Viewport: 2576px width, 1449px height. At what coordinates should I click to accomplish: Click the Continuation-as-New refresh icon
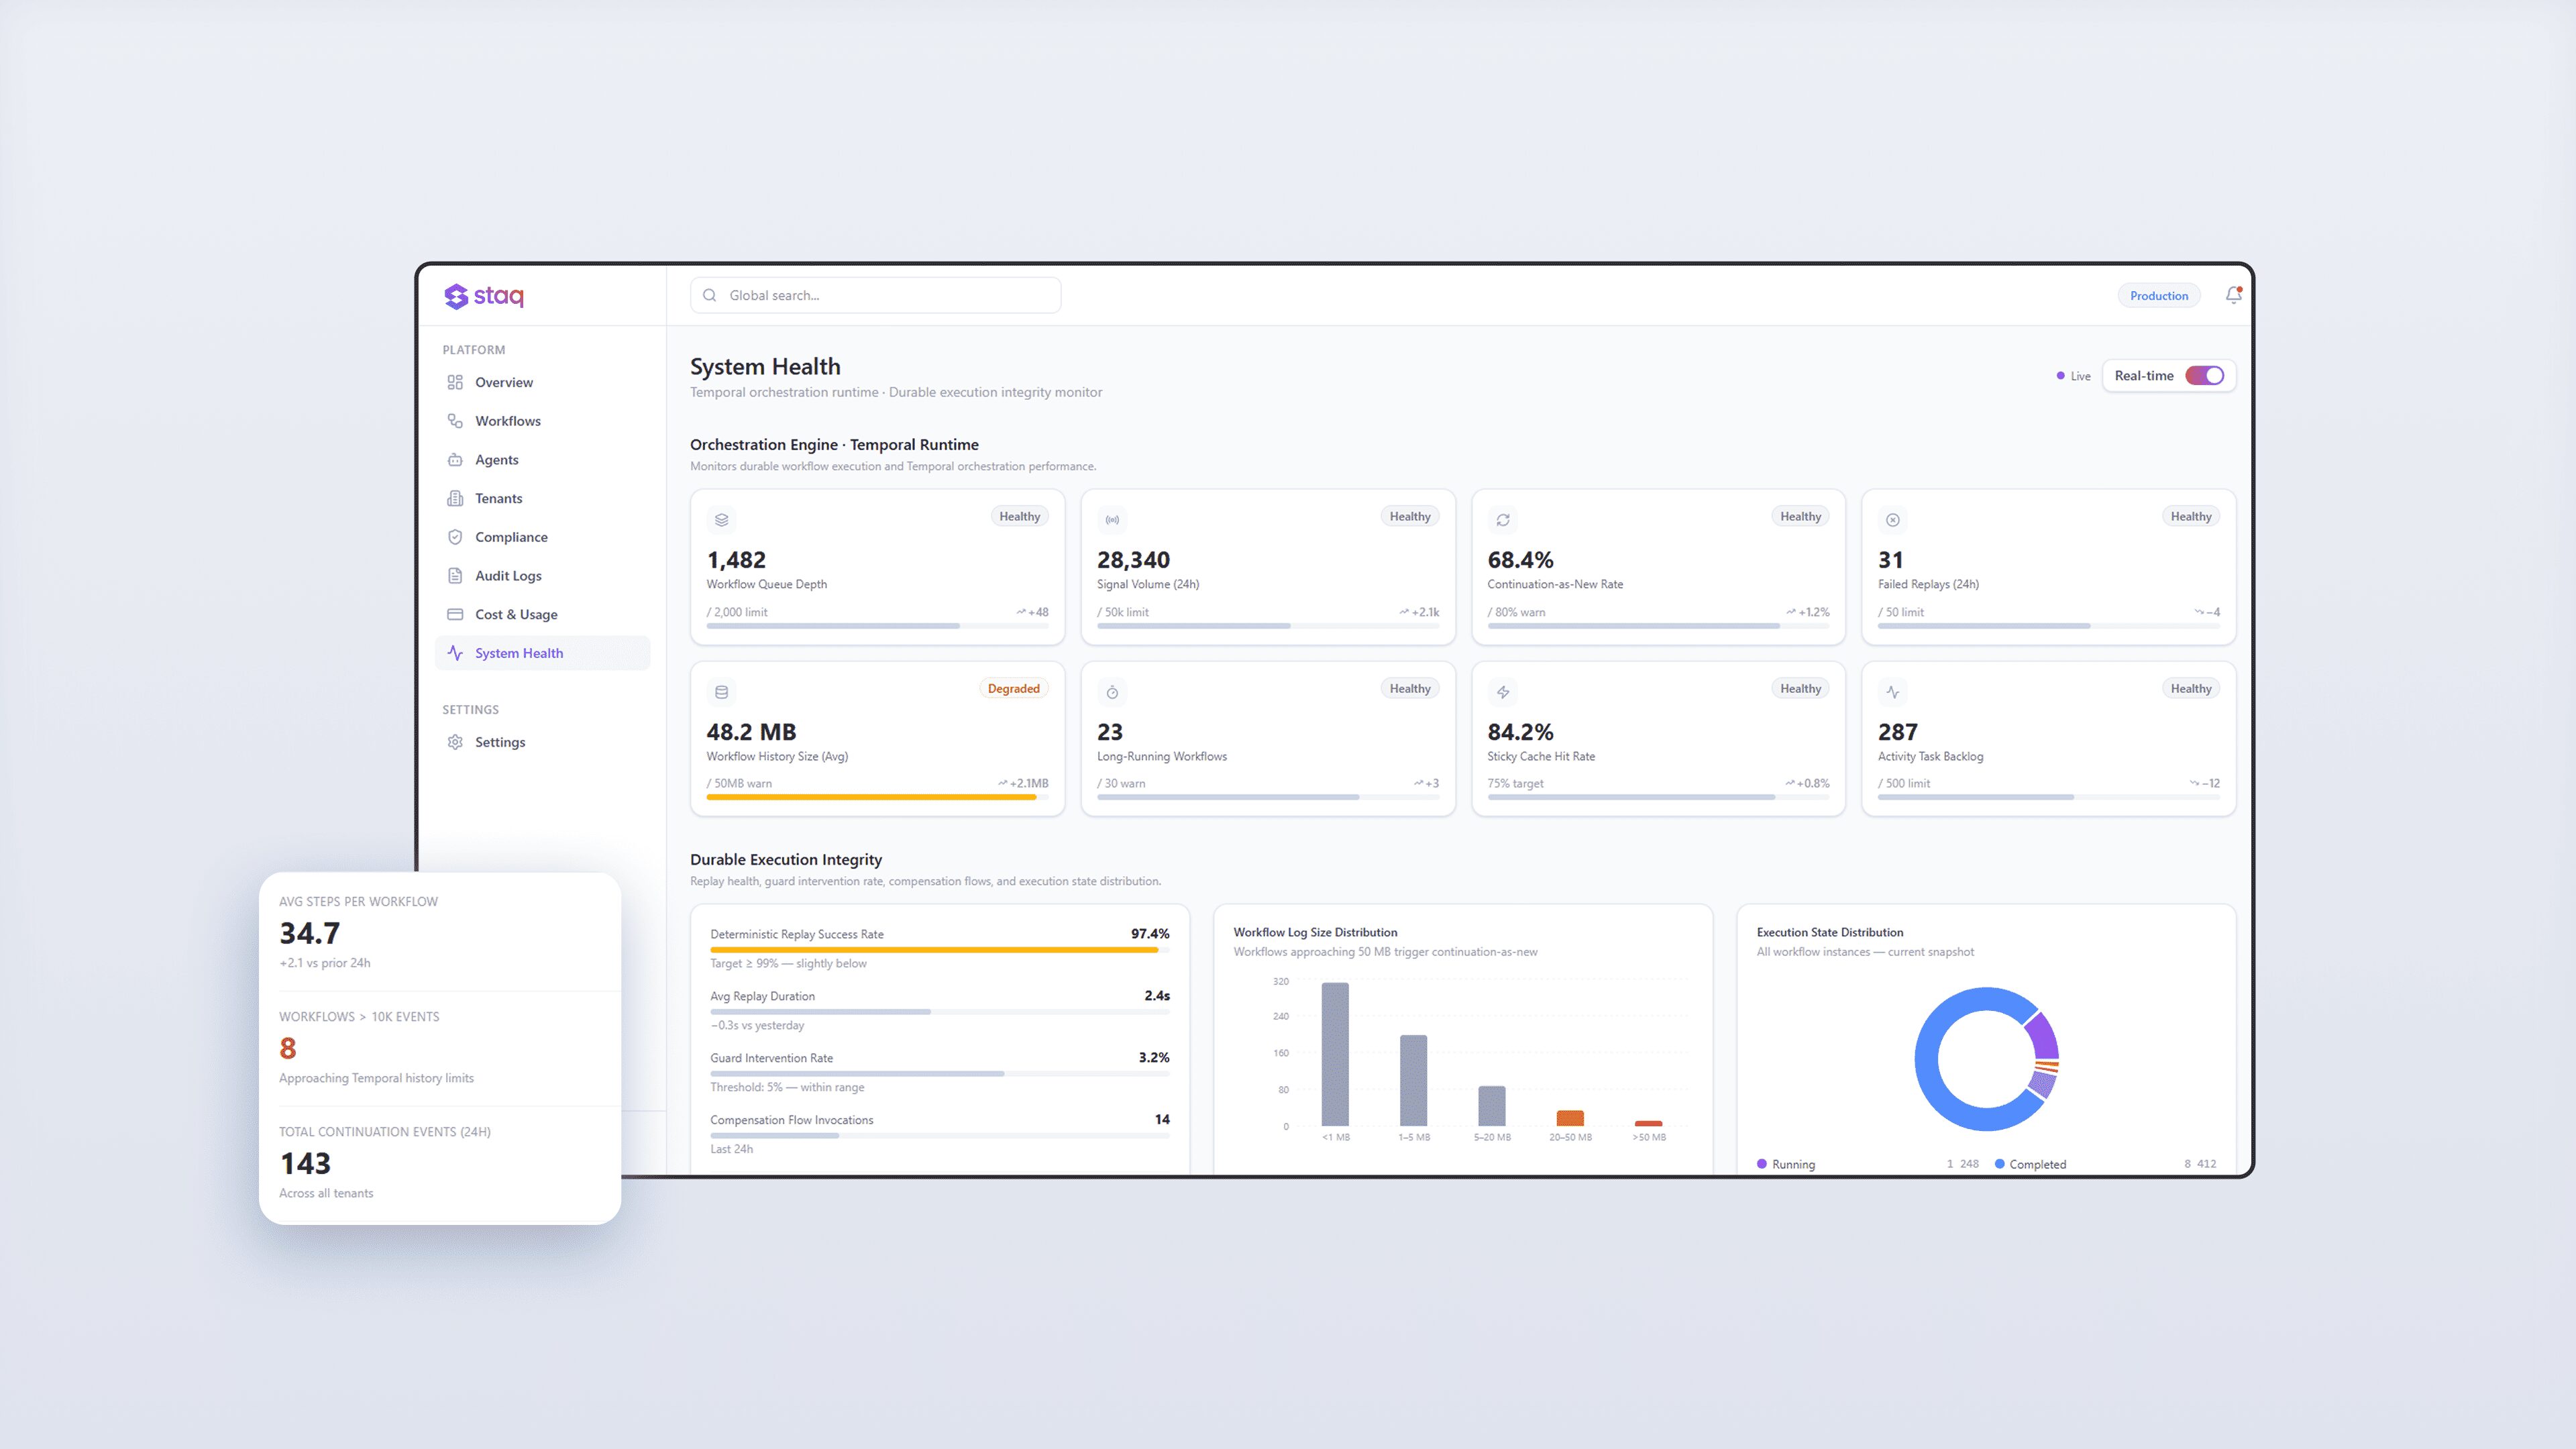click(1502, 520)
